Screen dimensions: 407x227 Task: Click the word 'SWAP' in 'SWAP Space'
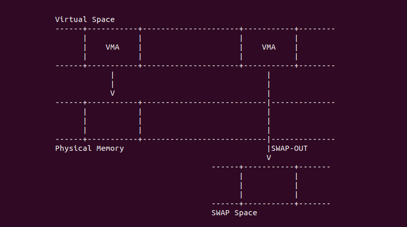(221, 213)
